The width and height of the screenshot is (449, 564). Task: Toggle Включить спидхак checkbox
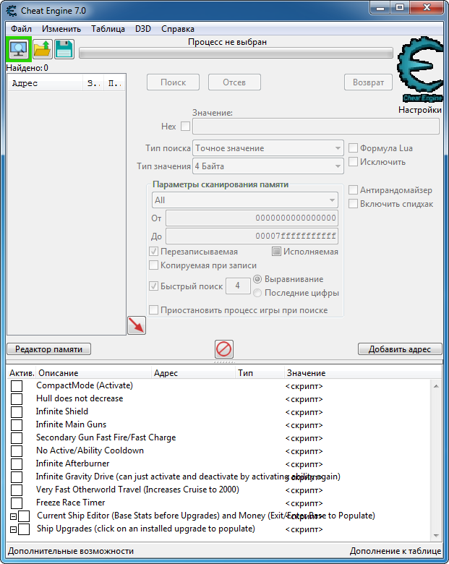[x=354, y=204]
